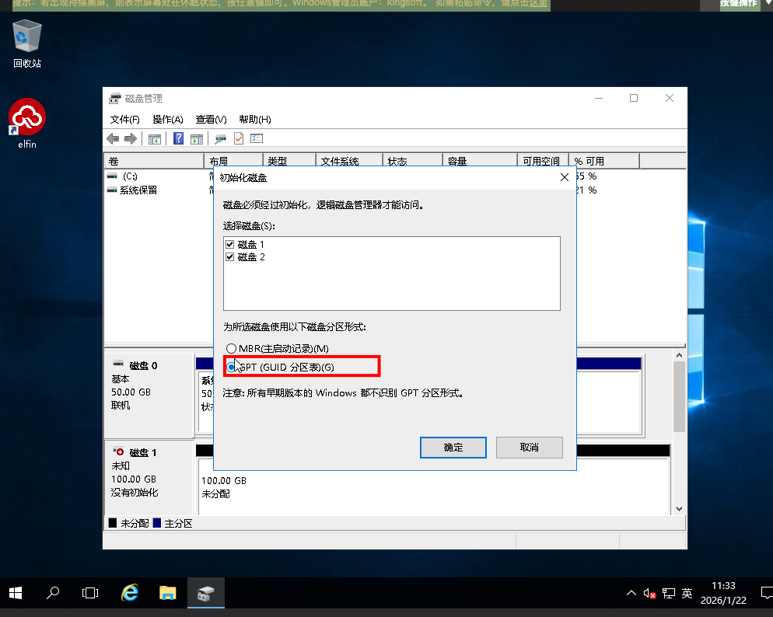Select GPT (GUID 分区表) radio option
The height and width of the screenshot is (617, 773).
tap(231, 368)
